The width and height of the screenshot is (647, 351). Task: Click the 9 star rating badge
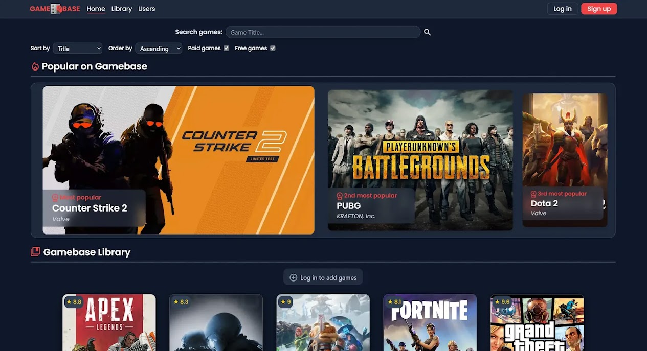pyautogui.click(x=285, y=302)
